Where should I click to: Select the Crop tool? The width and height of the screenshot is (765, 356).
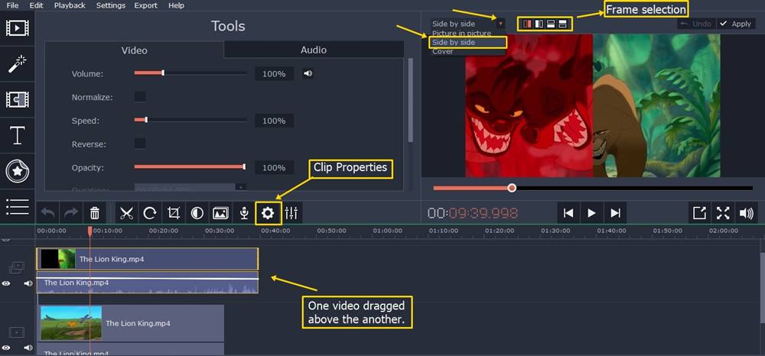pyautogui.click(x=173, y=213)
